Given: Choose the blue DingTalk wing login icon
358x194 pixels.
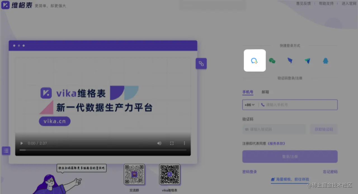Looking at the screenshot, I should pos(290,61).
